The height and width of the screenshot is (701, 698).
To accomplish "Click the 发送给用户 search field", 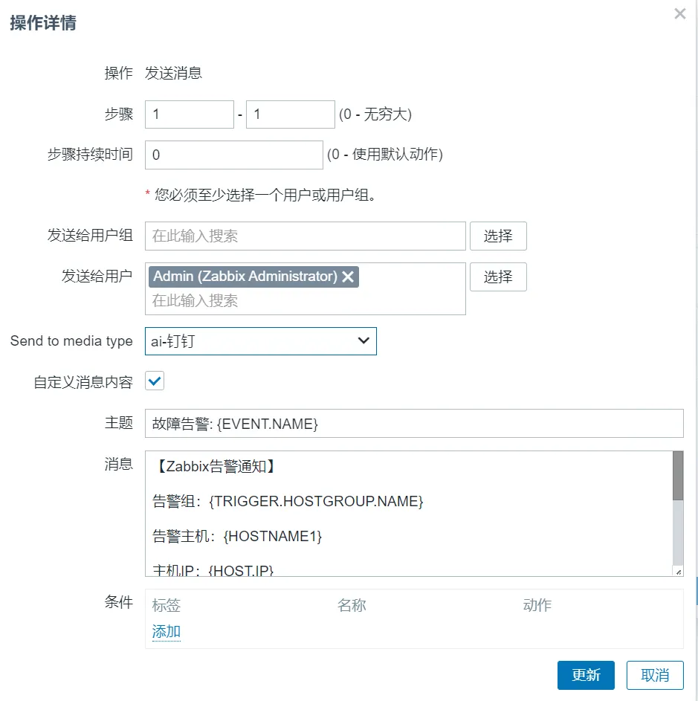I will tap(305, 301).
